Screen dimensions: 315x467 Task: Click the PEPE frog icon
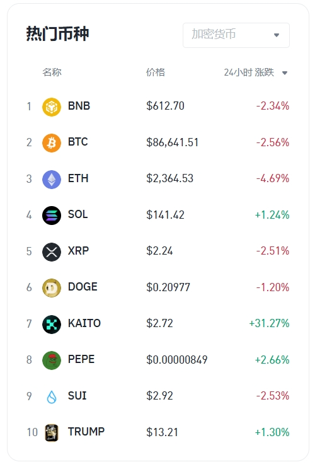52,360
